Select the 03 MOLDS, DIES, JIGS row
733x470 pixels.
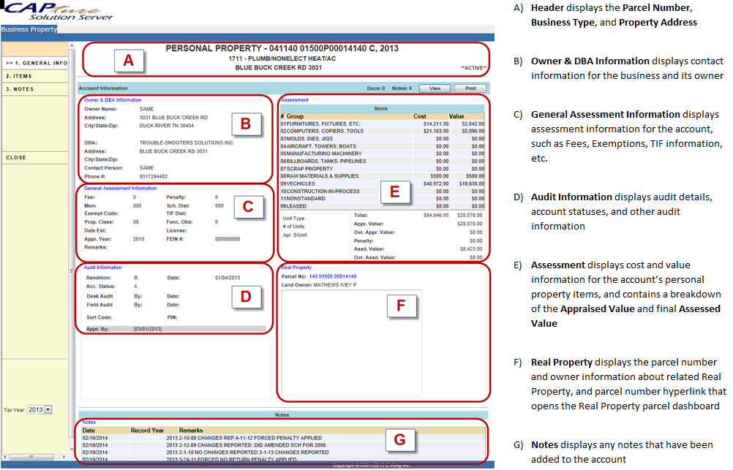(x=382, y=139)
